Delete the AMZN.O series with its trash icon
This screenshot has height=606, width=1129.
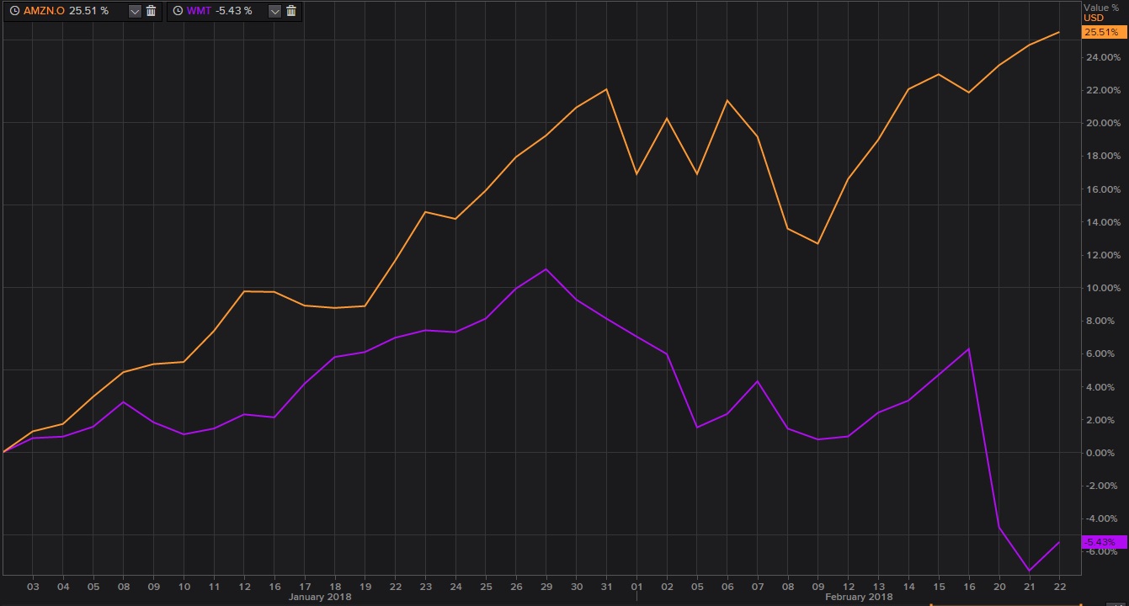(152, 11)
